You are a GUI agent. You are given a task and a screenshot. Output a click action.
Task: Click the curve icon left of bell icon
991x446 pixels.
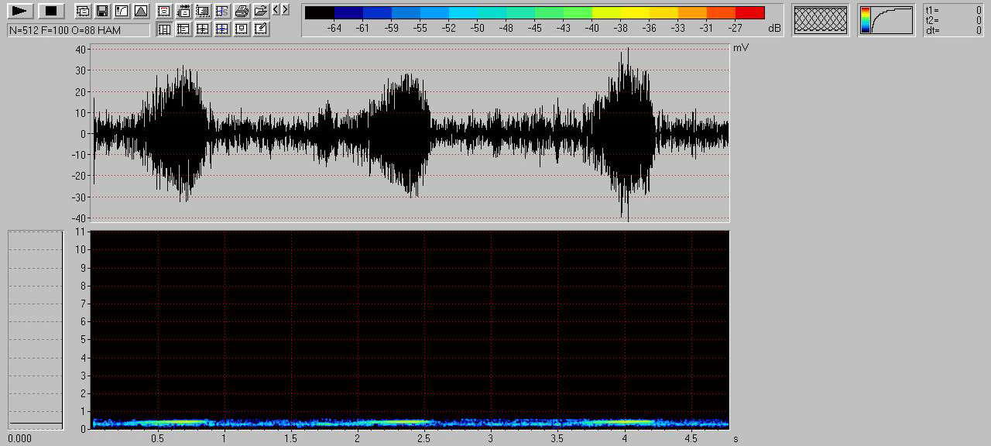[121, 11]
